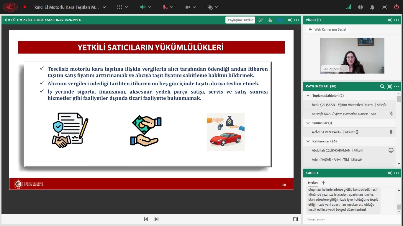Screen dimensions: 403x226
Task: Click the Buraya yazın chat input field
Action: coord(348,219)
